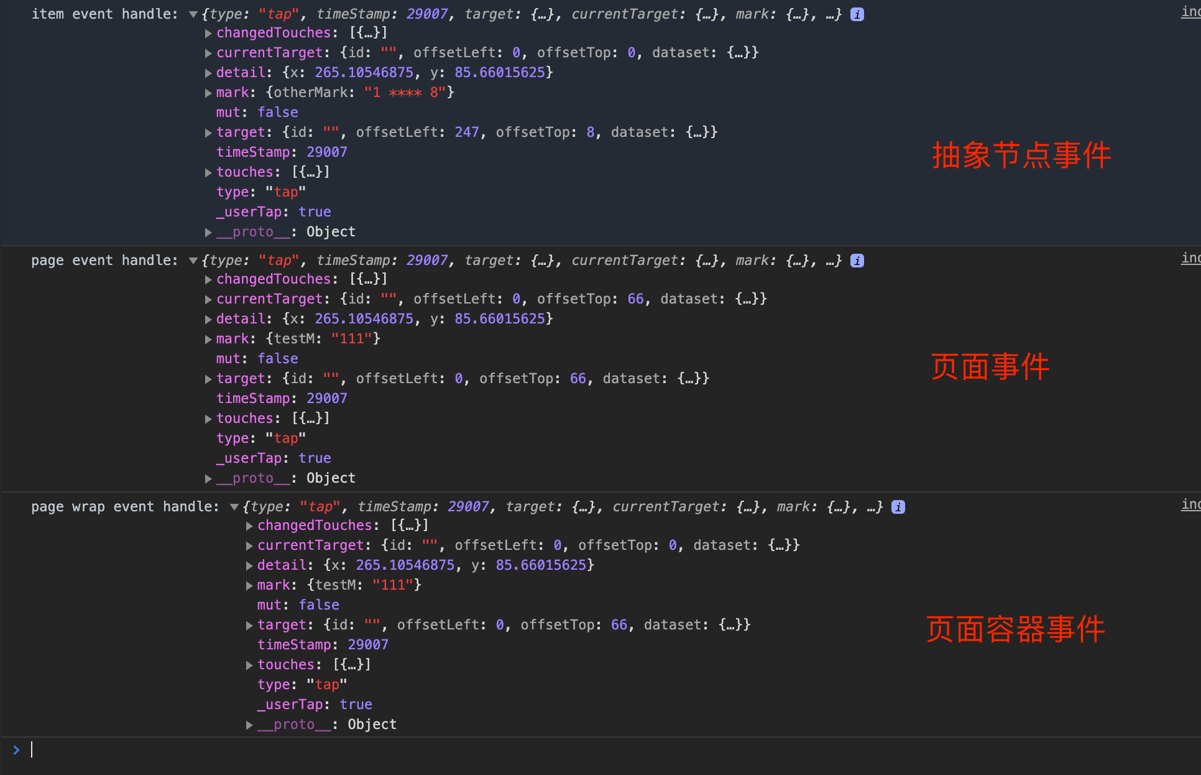Expand detail under page event handle
The width and height of the screenshot is (1201, 775).
tap(208, 319)
